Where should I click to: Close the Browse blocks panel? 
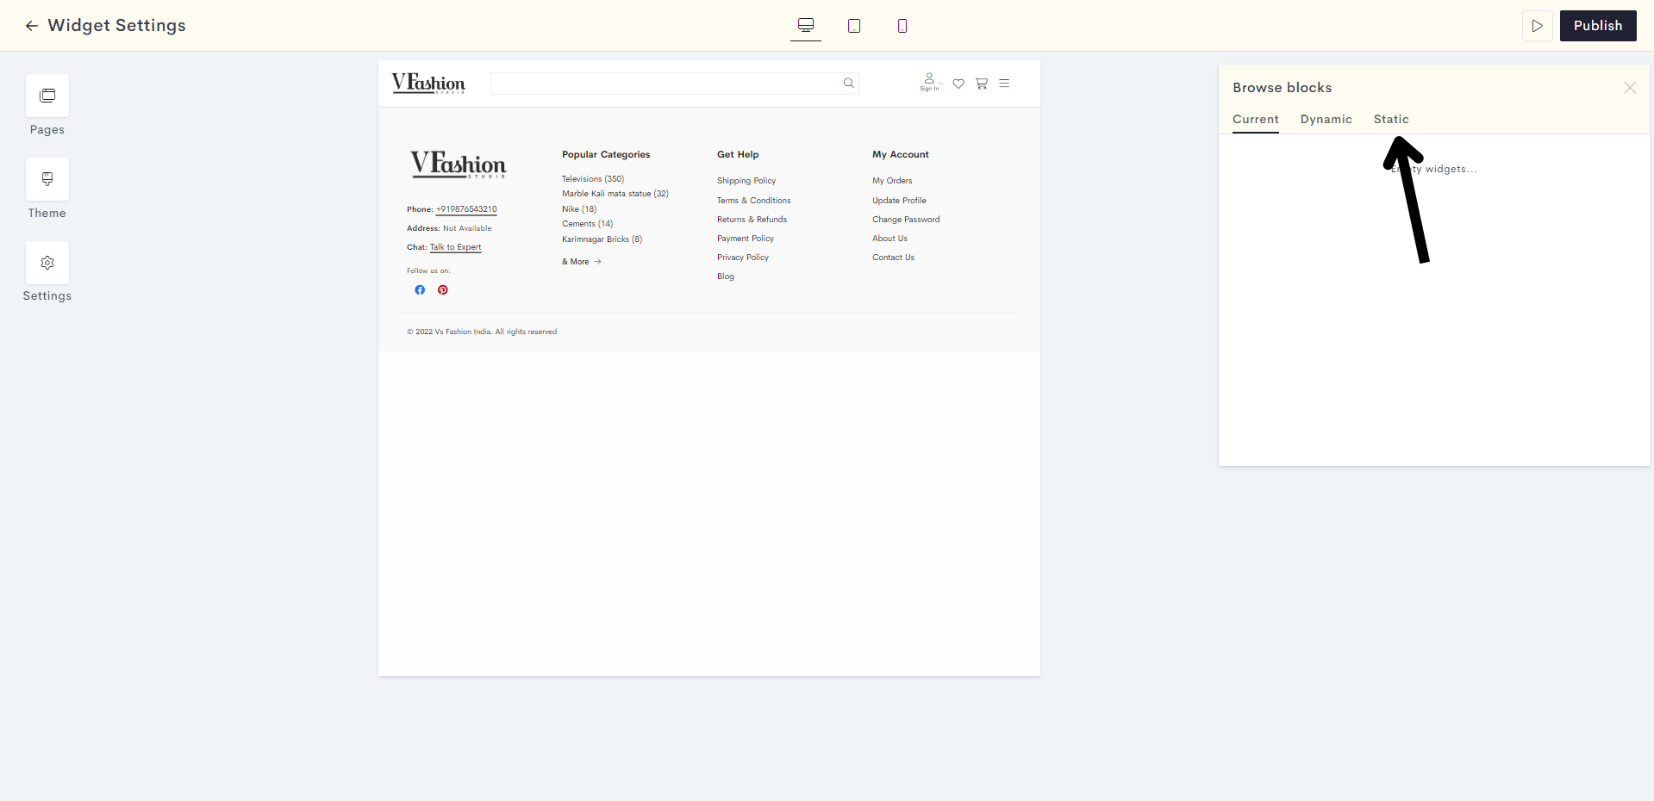pyautogui.click(x=1630, y=88)
